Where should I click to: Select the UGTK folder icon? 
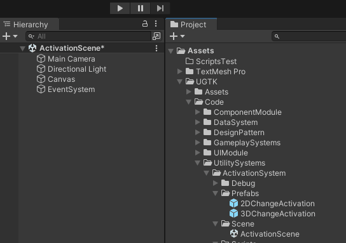click(190, 81)
